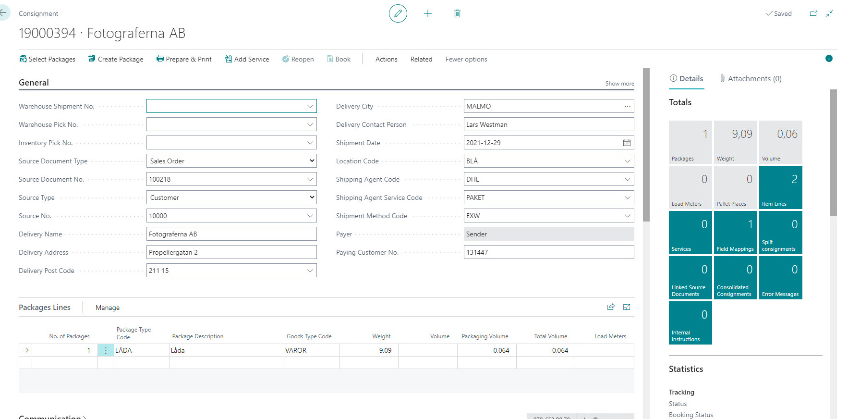Expand Warehouse Shipment No. dropdown
This screenshot has height=419, width=848.
[310, 106]
